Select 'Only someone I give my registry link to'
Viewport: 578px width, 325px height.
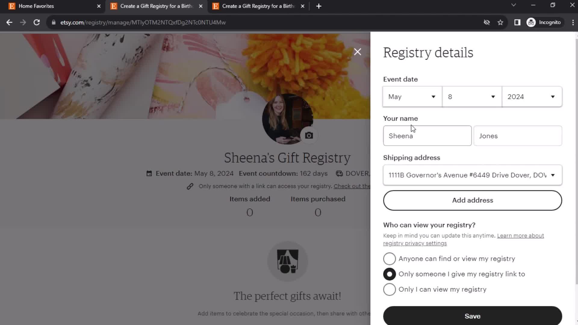click(389, 274)
